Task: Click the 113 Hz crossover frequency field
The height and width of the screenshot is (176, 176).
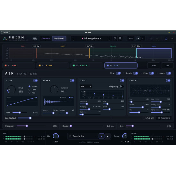Action: 36,46
